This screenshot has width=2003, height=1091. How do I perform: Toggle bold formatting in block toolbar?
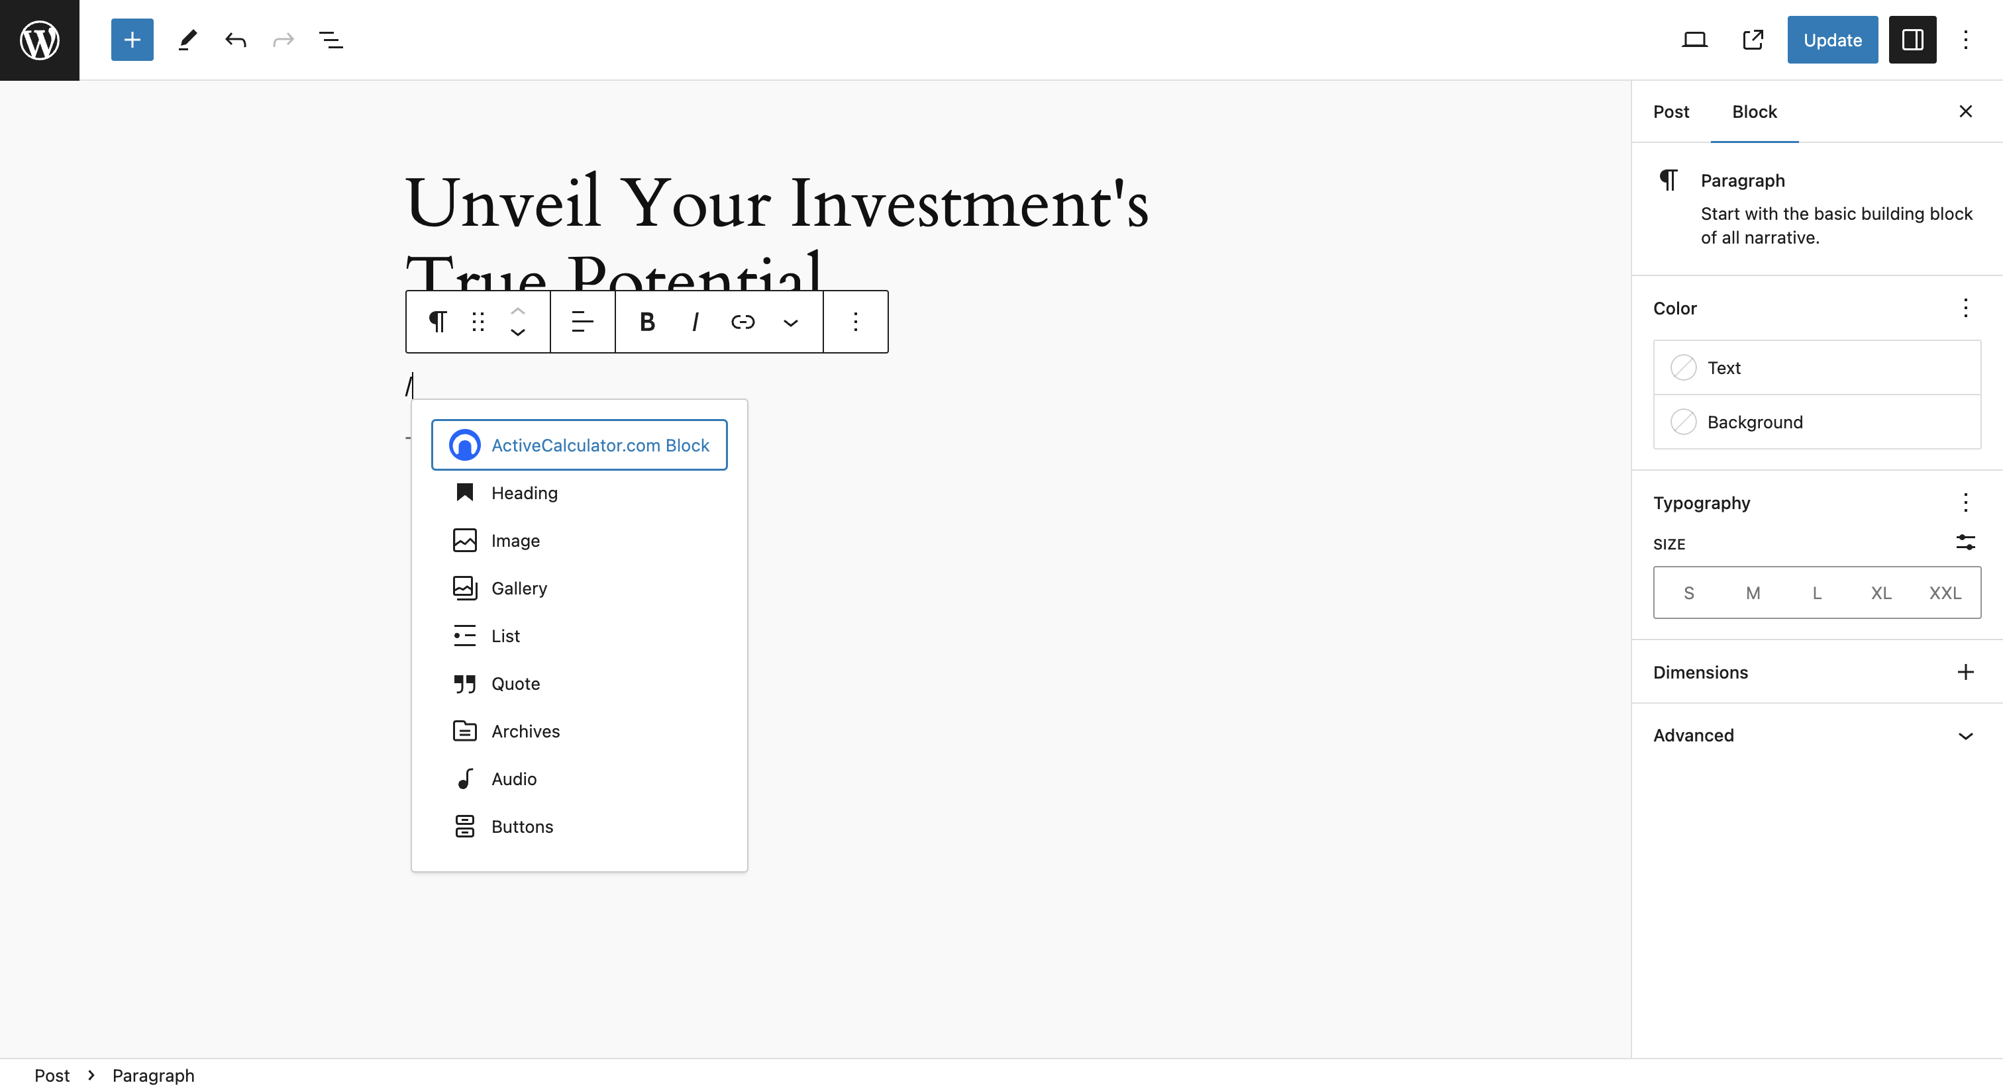(x=647, y=322)
